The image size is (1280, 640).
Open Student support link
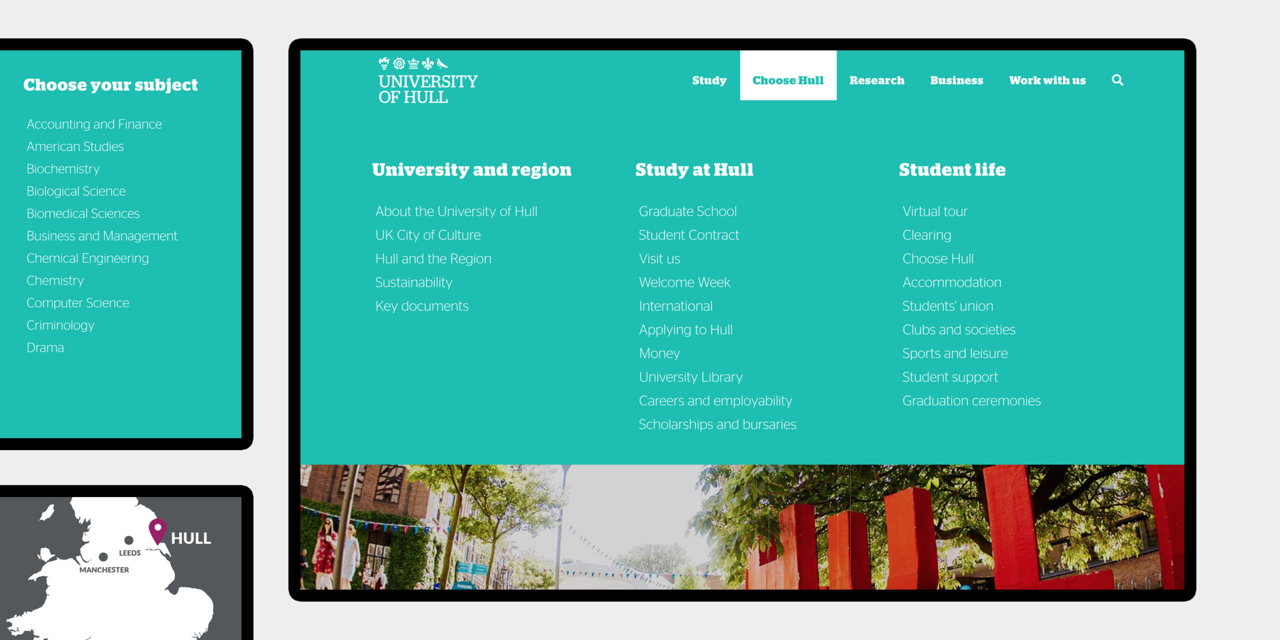950,377
